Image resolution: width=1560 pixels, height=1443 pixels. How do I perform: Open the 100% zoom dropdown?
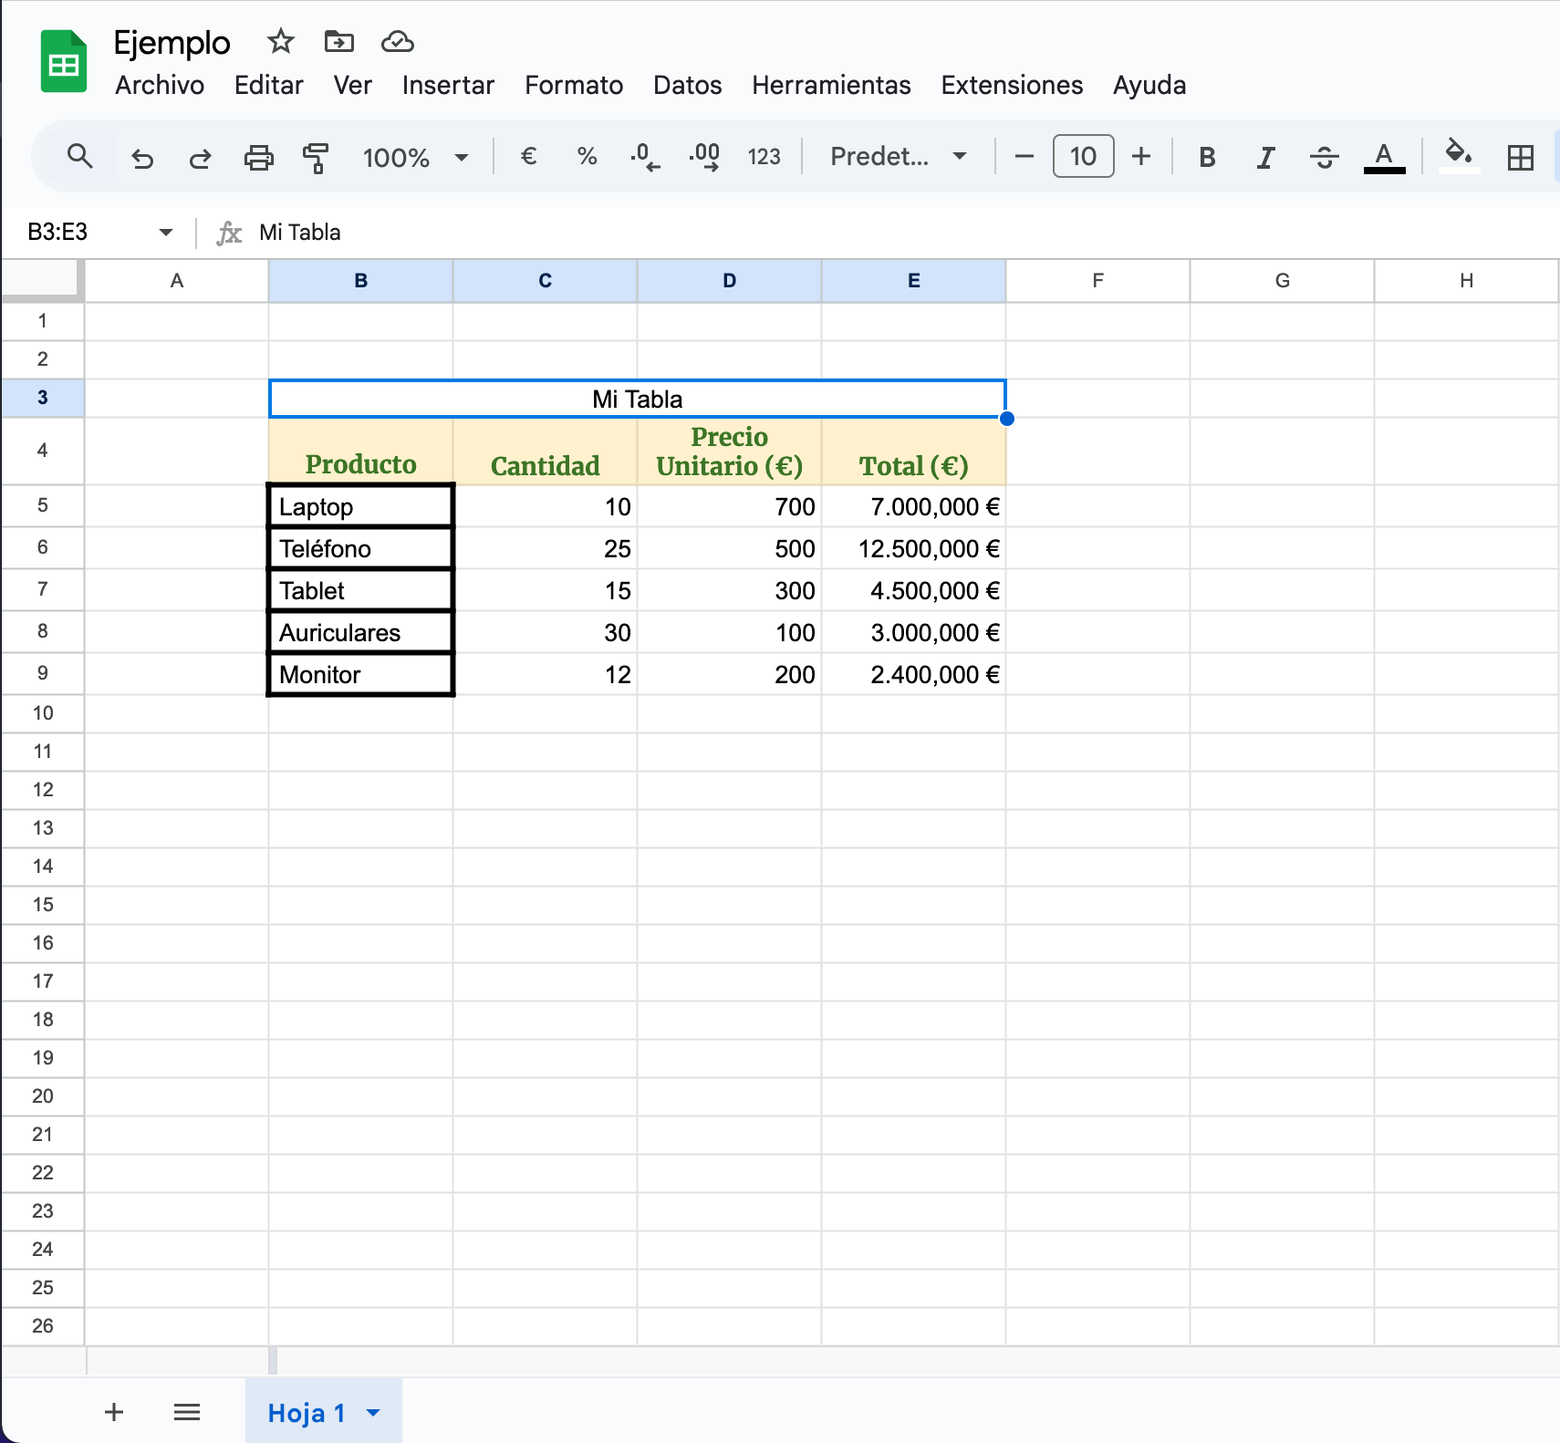pos(415,158)
